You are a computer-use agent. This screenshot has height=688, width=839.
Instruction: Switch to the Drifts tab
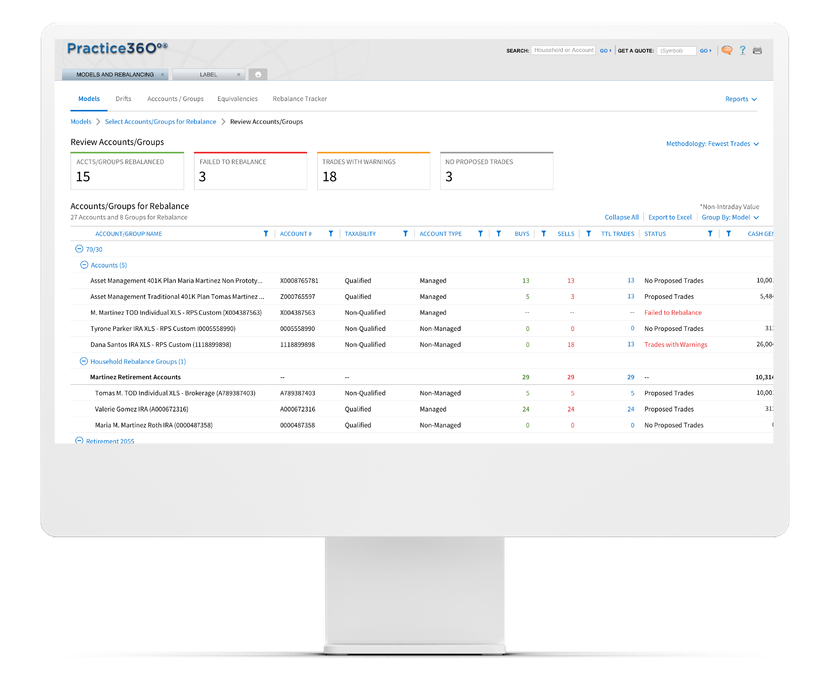pos(123,99)
